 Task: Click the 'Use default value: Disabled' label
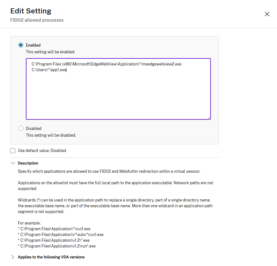[x=42, y=150]
